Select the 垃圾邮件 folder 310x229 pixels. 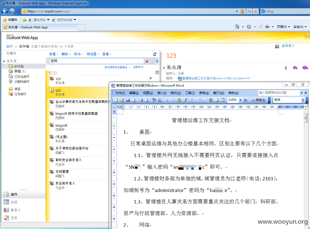(x=17, y=94)
